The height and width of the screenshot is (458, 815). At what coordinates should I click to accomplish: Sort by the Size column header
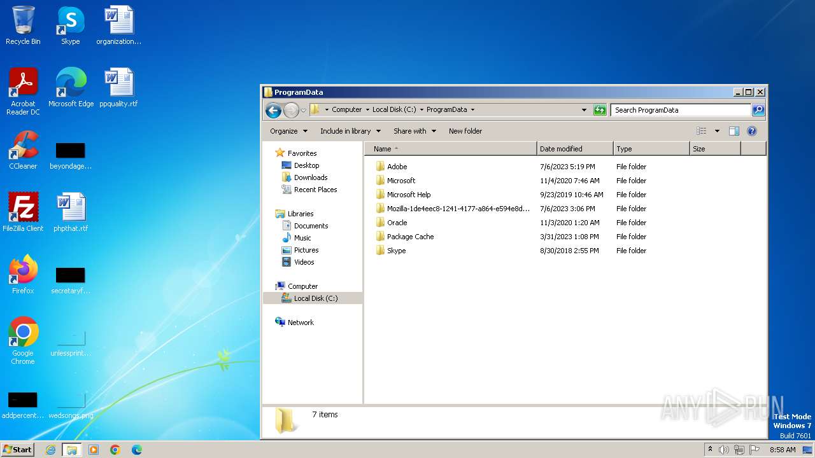715,149
